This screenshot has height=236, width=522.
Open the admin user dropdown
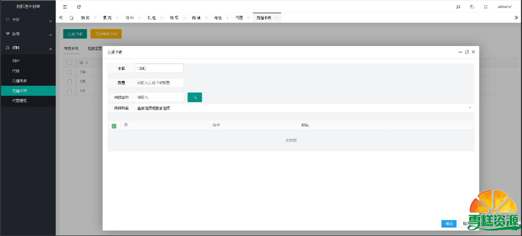(x=504, y=7)
